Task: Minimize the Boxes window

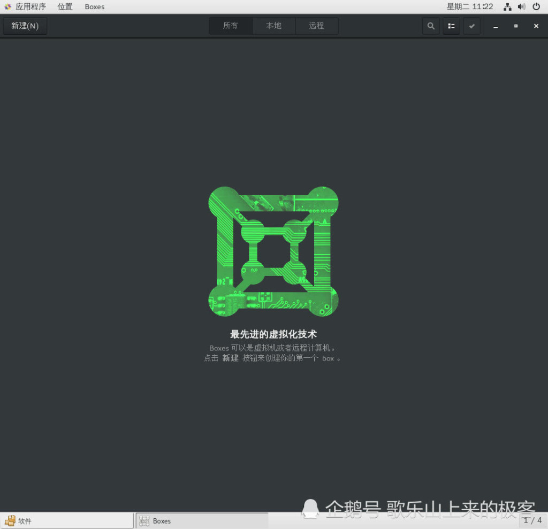Action: coord(495,26)
